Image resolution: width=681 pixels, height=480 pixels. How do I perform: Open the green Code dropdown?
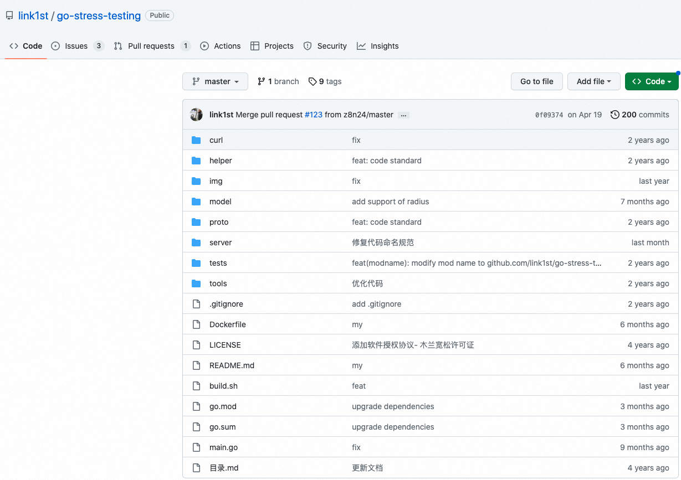click(x=652, y=81)
